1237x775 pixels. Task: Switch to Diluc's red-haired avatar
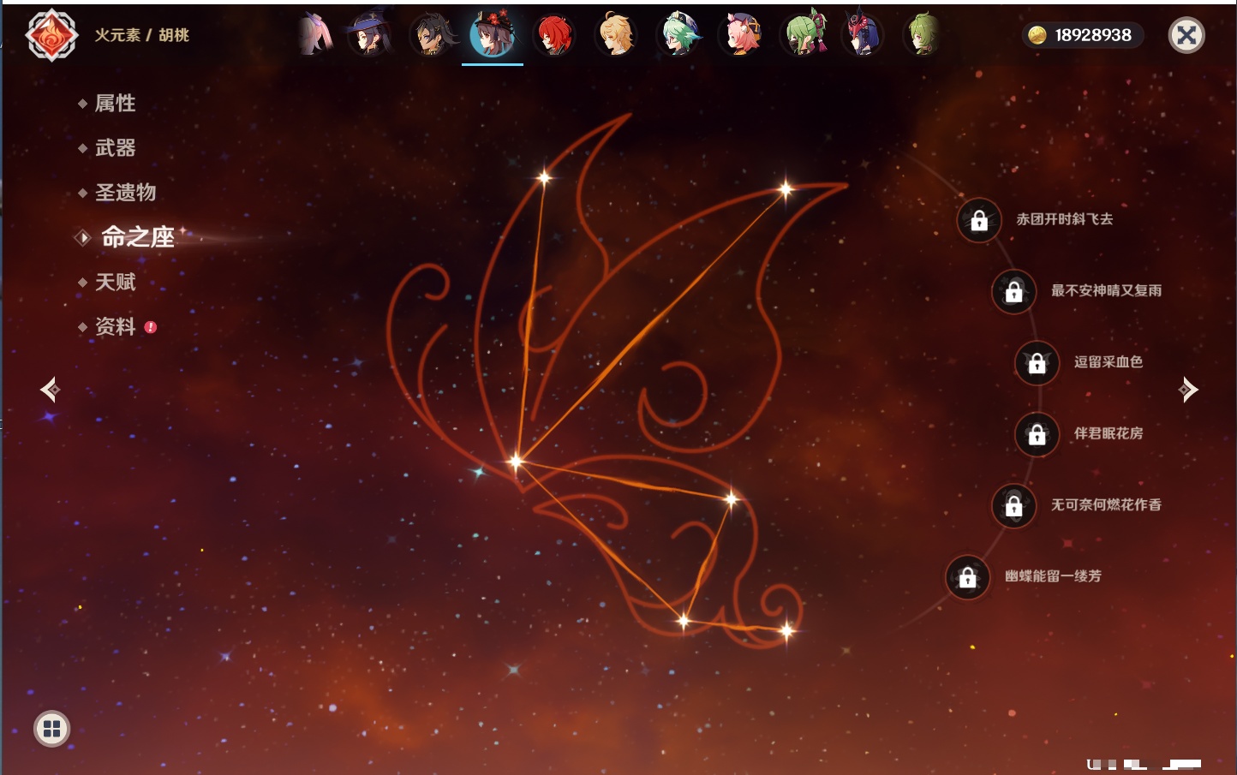click(554, 34)
